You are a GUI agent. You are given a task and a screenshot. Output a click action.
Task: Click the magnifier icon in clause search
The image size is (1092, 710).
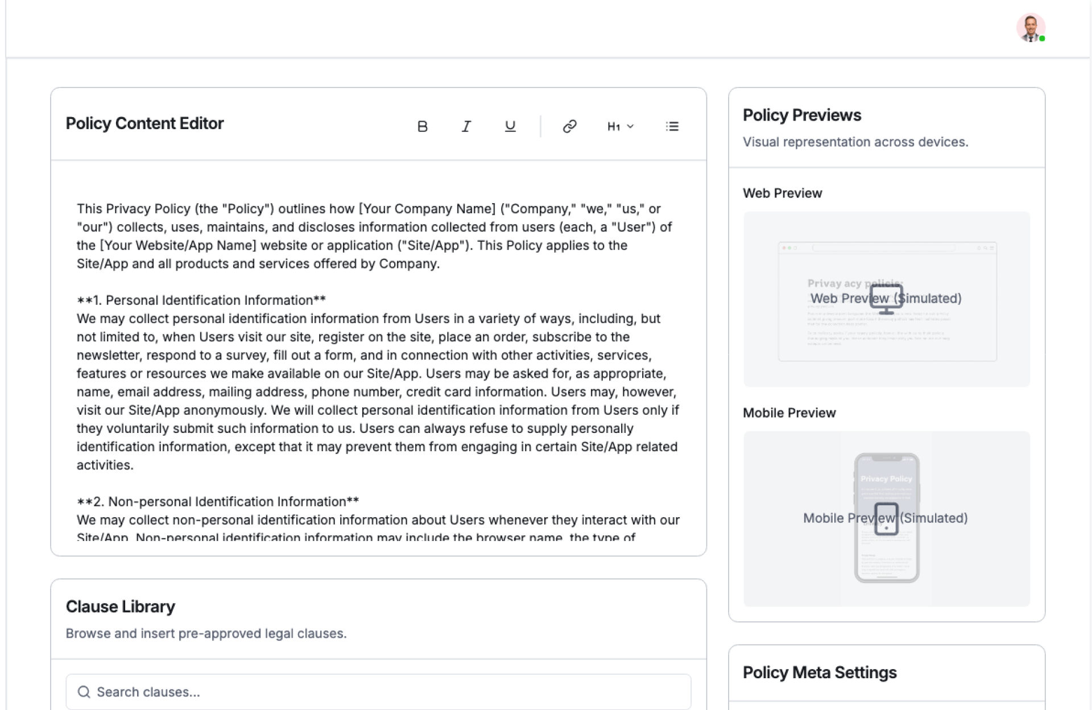84,692
